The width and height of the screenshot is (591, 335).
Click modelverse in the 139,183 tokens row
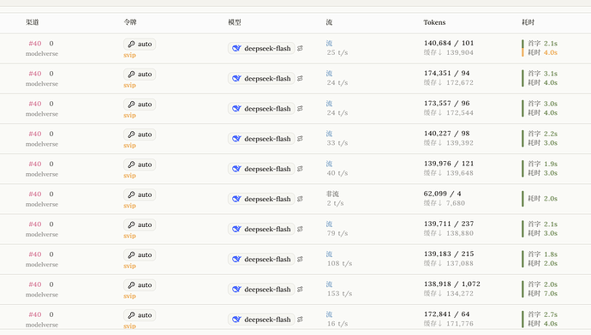tap(42, 265)
